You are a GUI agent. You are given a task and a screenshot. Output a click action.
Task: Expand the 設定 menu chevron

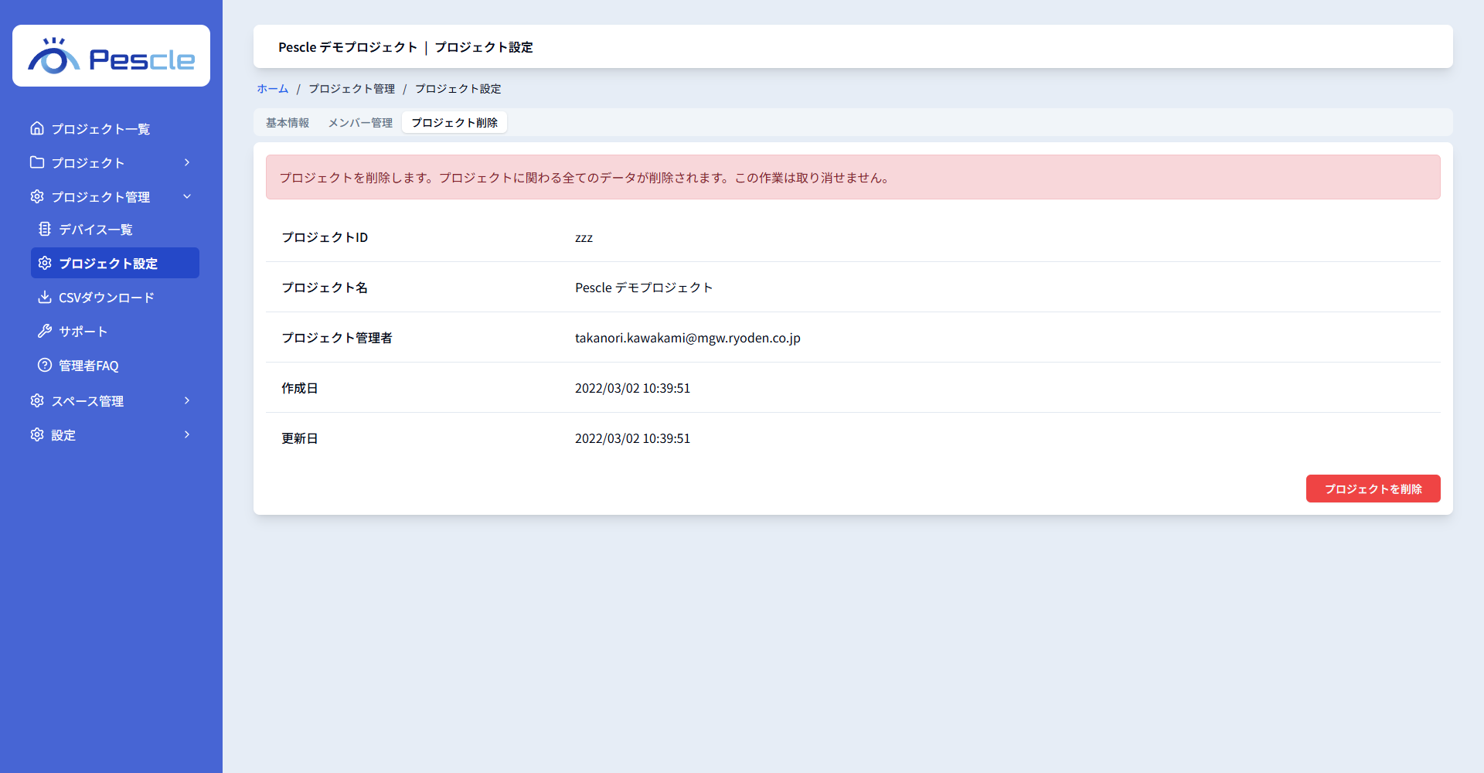click(x=187, y=434)
